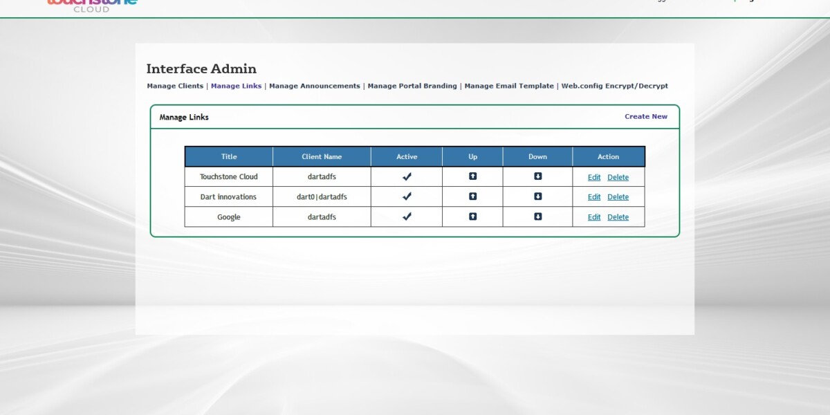Image resolution: width=830 pixels, height=415 pixels.
Task: Delete the Google link
Action: coord(618,216)
